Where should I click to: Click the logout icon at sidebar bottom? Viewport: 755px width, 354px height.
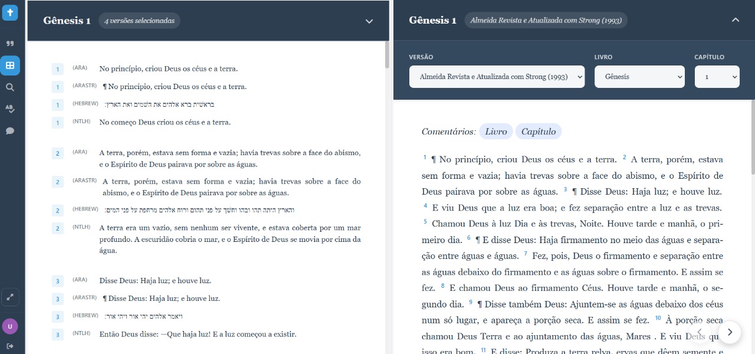(10, 346)
